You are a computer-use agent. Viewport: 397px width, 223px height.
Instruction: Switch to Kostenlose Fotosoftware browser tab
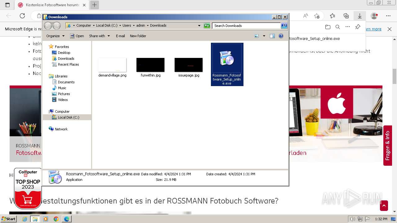(52, 5)
